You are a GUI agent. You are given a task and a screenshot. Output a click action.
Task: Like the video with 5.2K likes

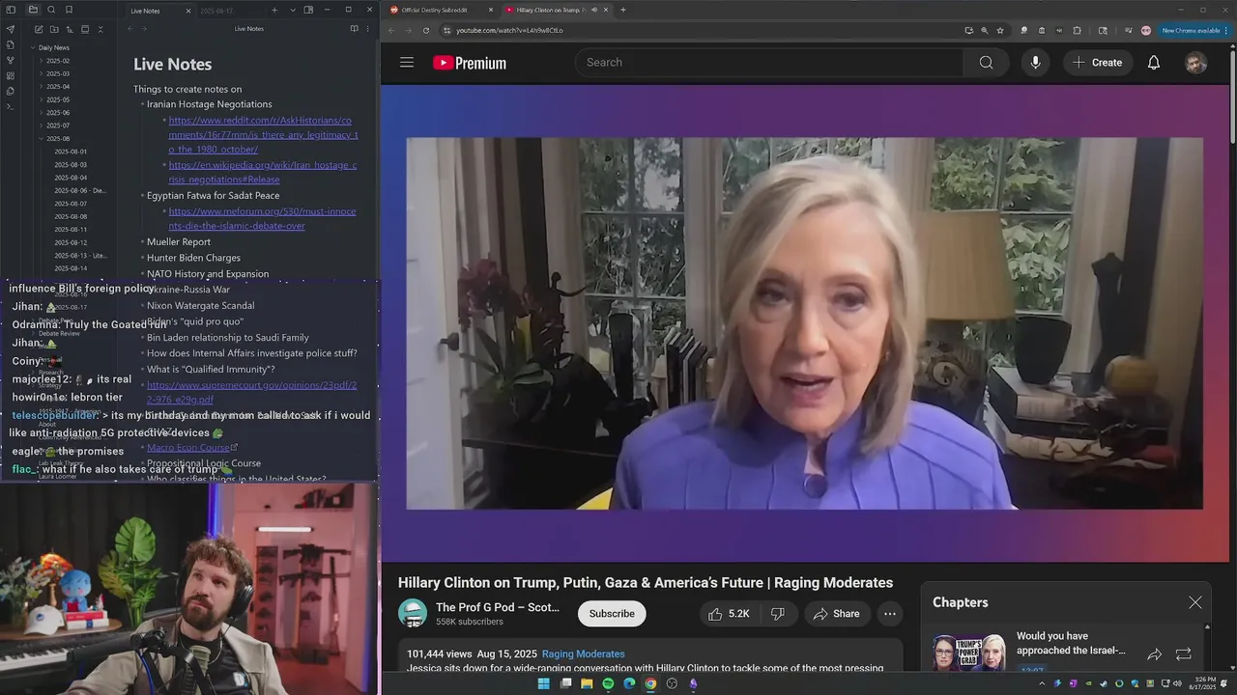(728, 614)
